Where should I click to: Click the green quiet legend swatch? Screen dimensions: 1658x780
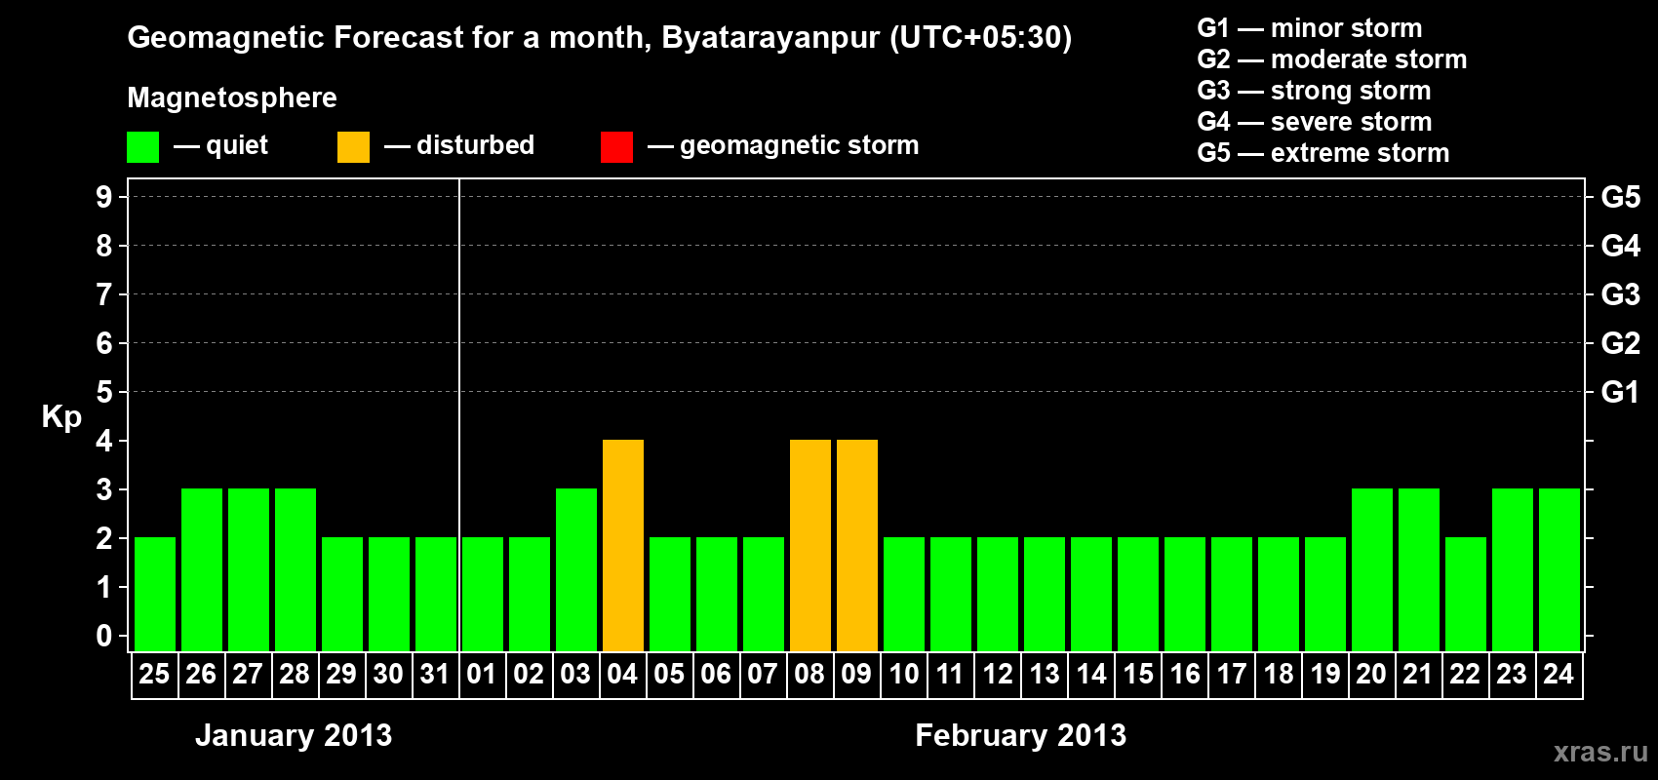click(142, 147)
